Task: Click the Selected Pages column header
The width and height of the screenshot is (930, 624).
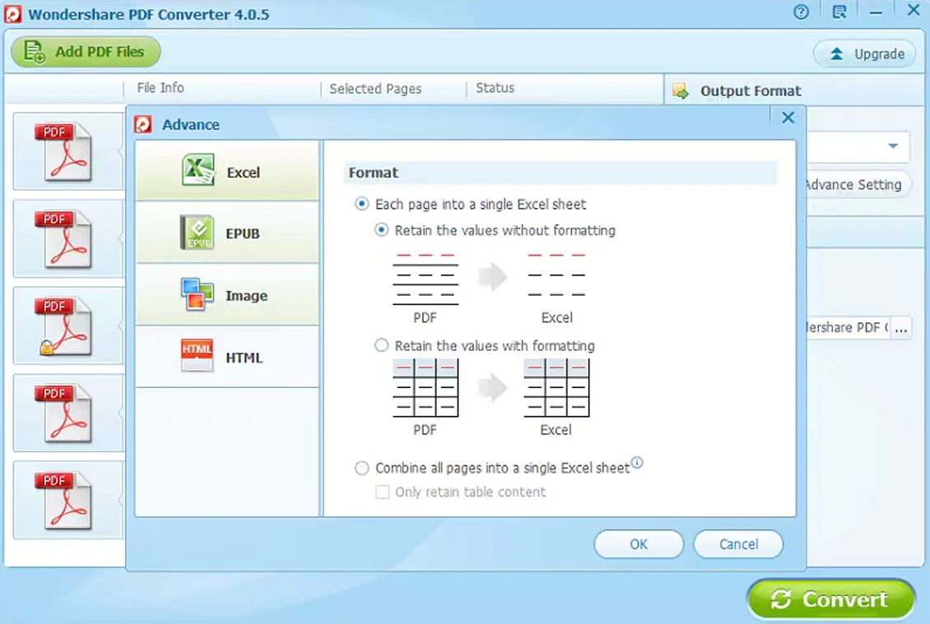Action: point(375,89)
